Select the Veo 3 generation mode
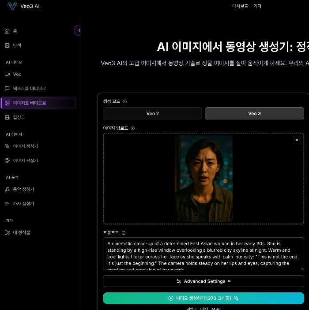 (x=254, y=113)
